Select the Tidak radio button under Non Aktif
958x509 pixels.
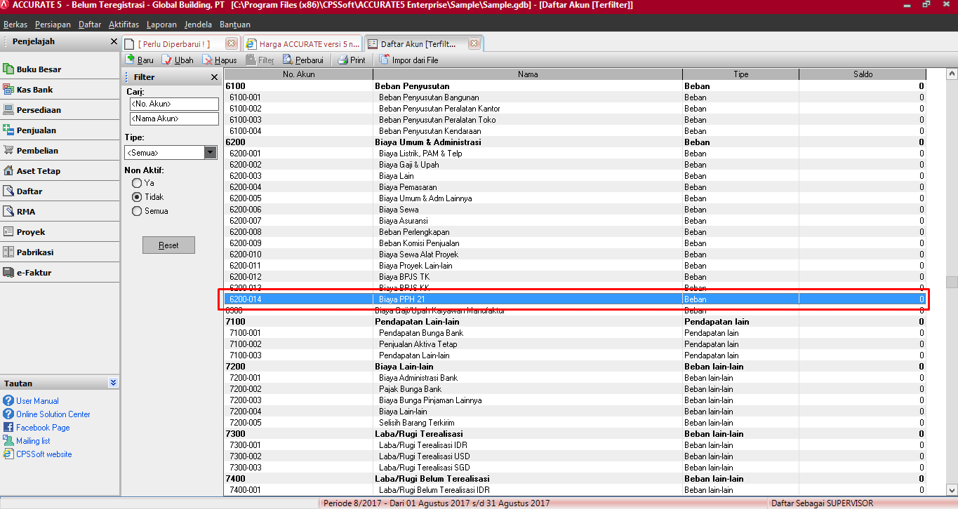[137, 197]
